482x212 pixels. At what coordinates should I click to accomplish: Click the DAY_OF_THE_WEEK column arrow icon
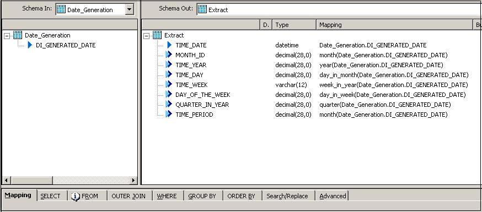tap(169, 94)
